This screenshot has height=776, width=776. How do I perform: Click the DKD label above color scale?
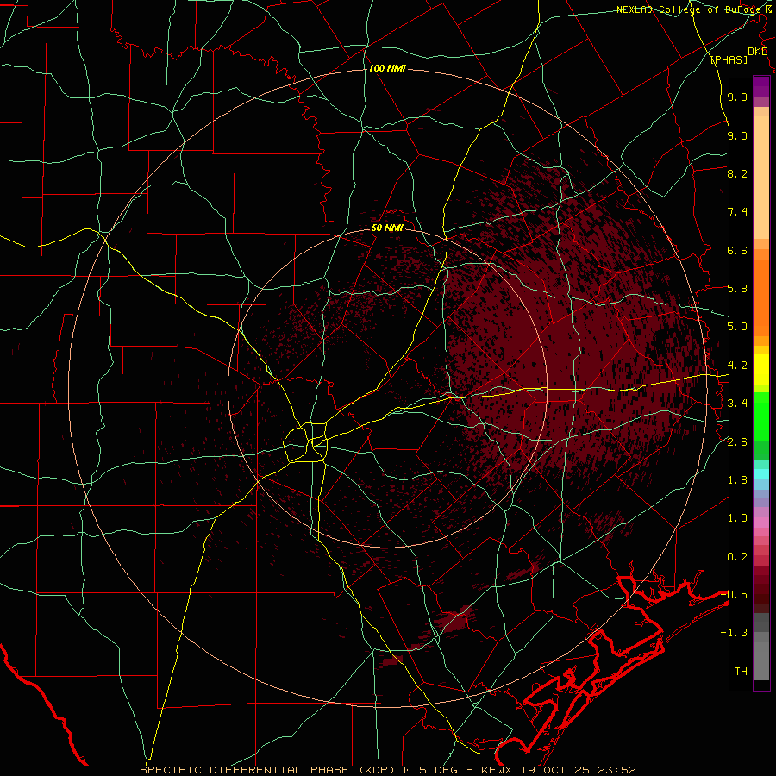757,52
